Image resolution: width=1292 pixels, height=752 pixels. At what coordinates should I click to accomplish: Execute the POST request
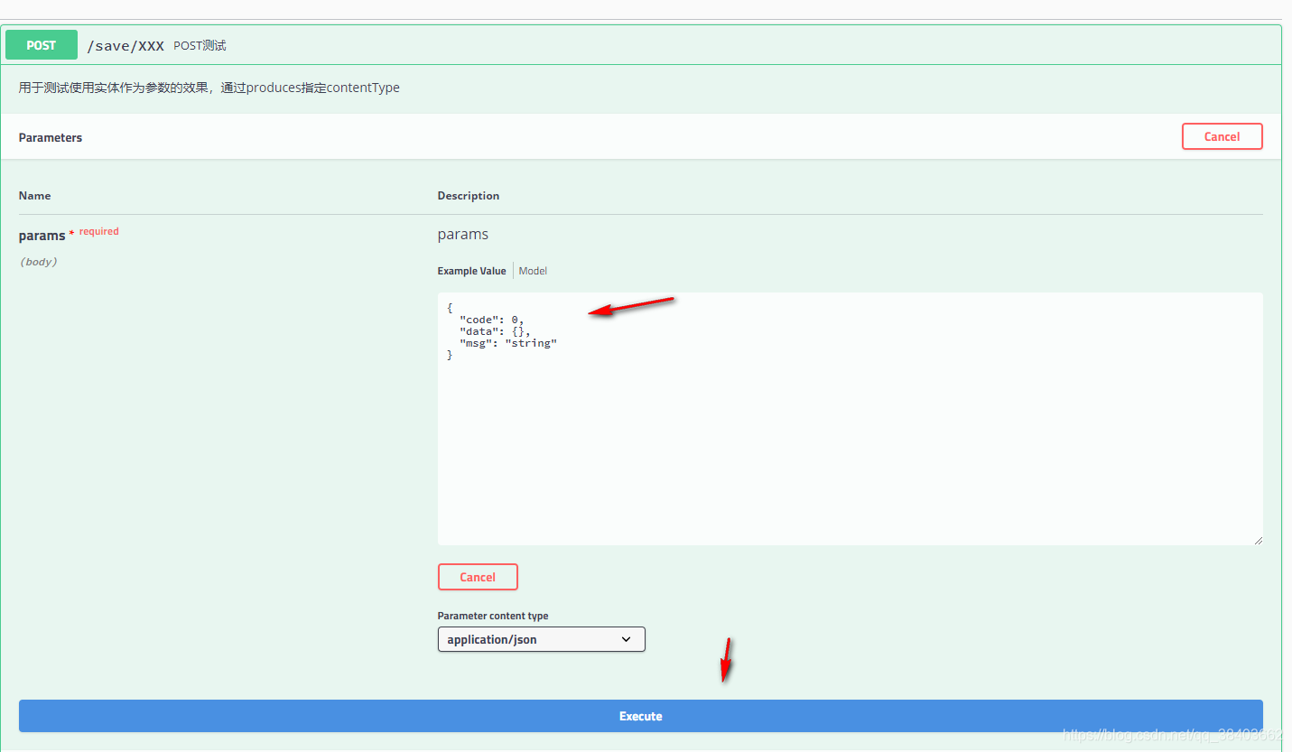click(640, 716)
